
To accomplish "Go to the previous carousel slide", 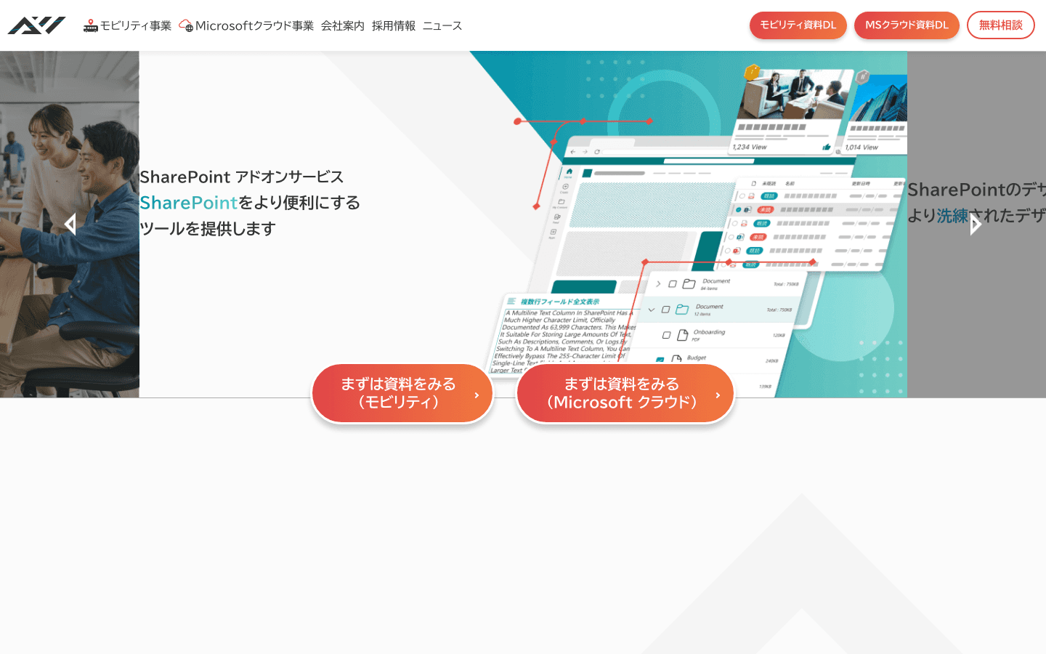I will tap(70, 224).
